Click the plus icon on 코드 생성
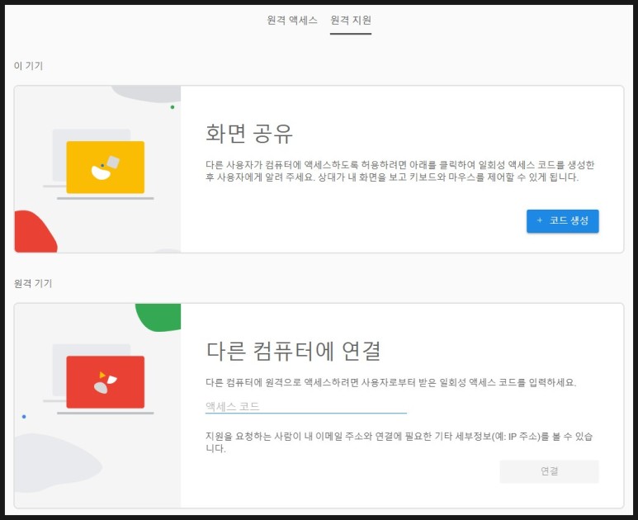Viewport: 638px width, 520px height. 540,220
